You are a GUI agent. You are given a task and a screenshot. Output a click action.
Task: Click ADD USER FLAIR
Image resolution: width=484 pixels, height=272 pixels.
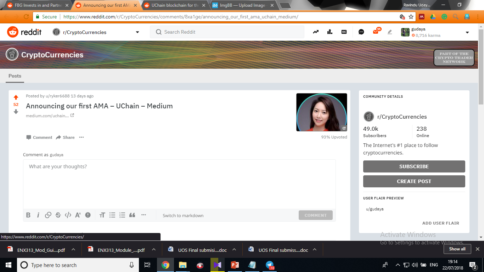[440, 223]
